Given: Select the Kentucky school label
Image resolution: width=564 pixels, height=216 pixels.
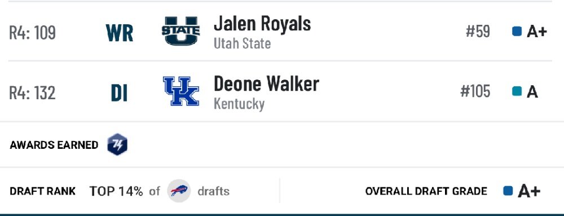Looking at the screenshot, I should click(x=239, y=104).
